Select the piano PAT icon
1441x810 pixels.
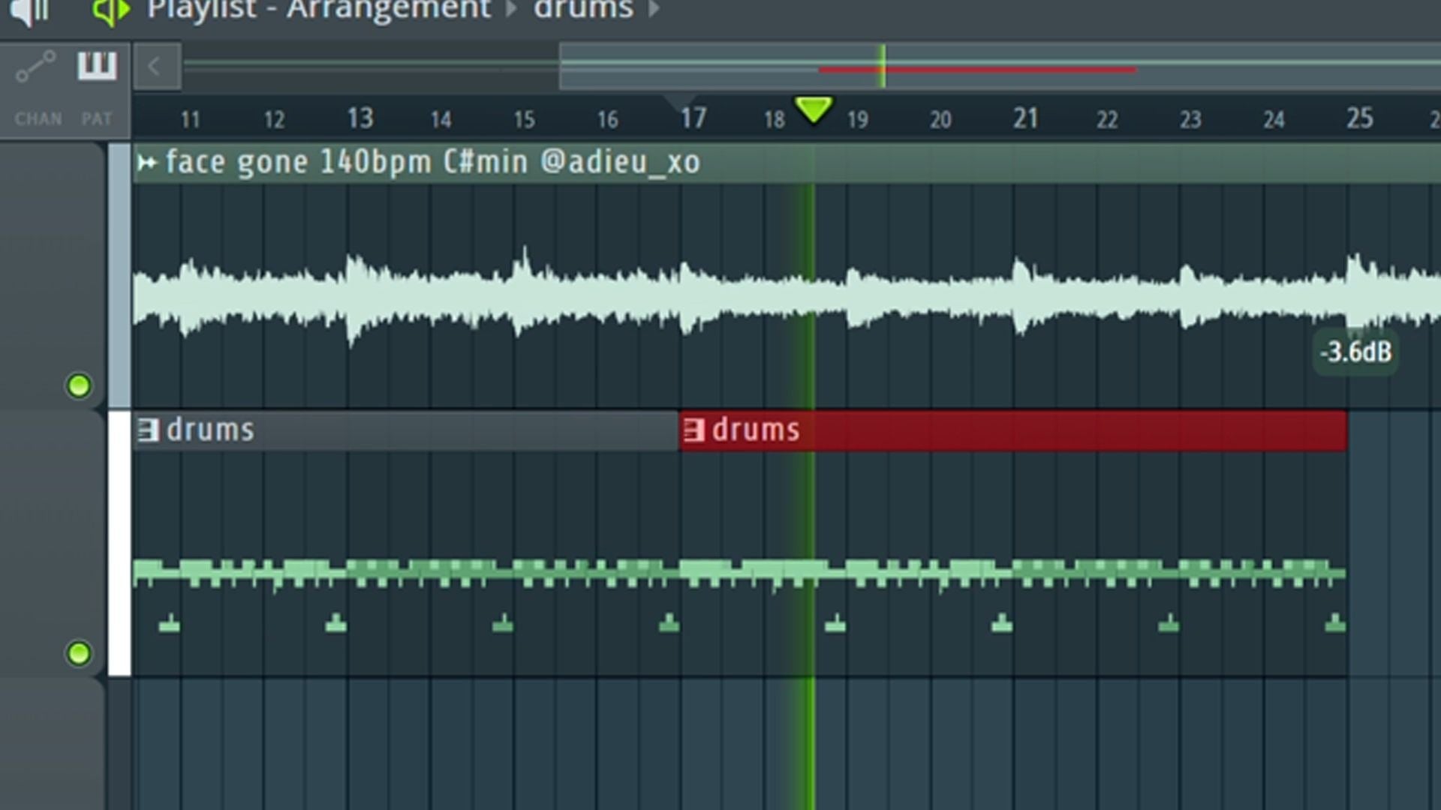(98, 67)
